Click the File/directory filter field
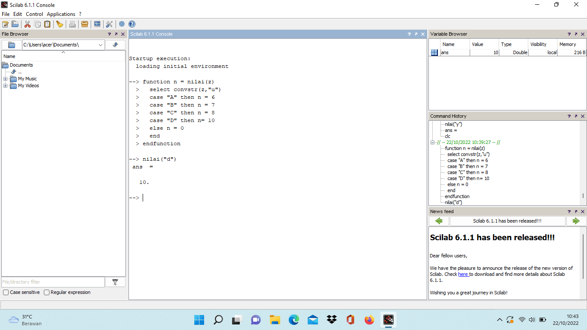The height and width of the screenshot is (330, 587). click(x=53, y=282)
